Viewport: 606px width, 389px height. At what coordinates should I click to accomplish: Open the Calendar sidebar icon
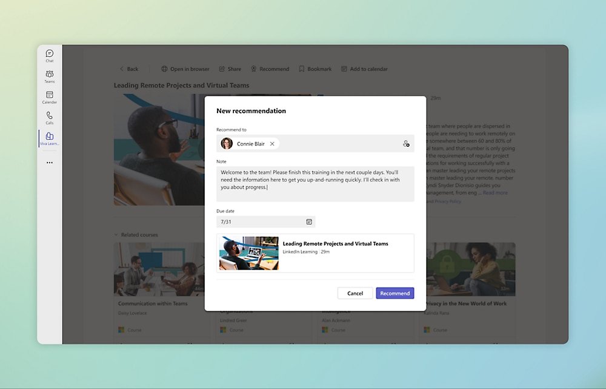[x=50, y=97]
